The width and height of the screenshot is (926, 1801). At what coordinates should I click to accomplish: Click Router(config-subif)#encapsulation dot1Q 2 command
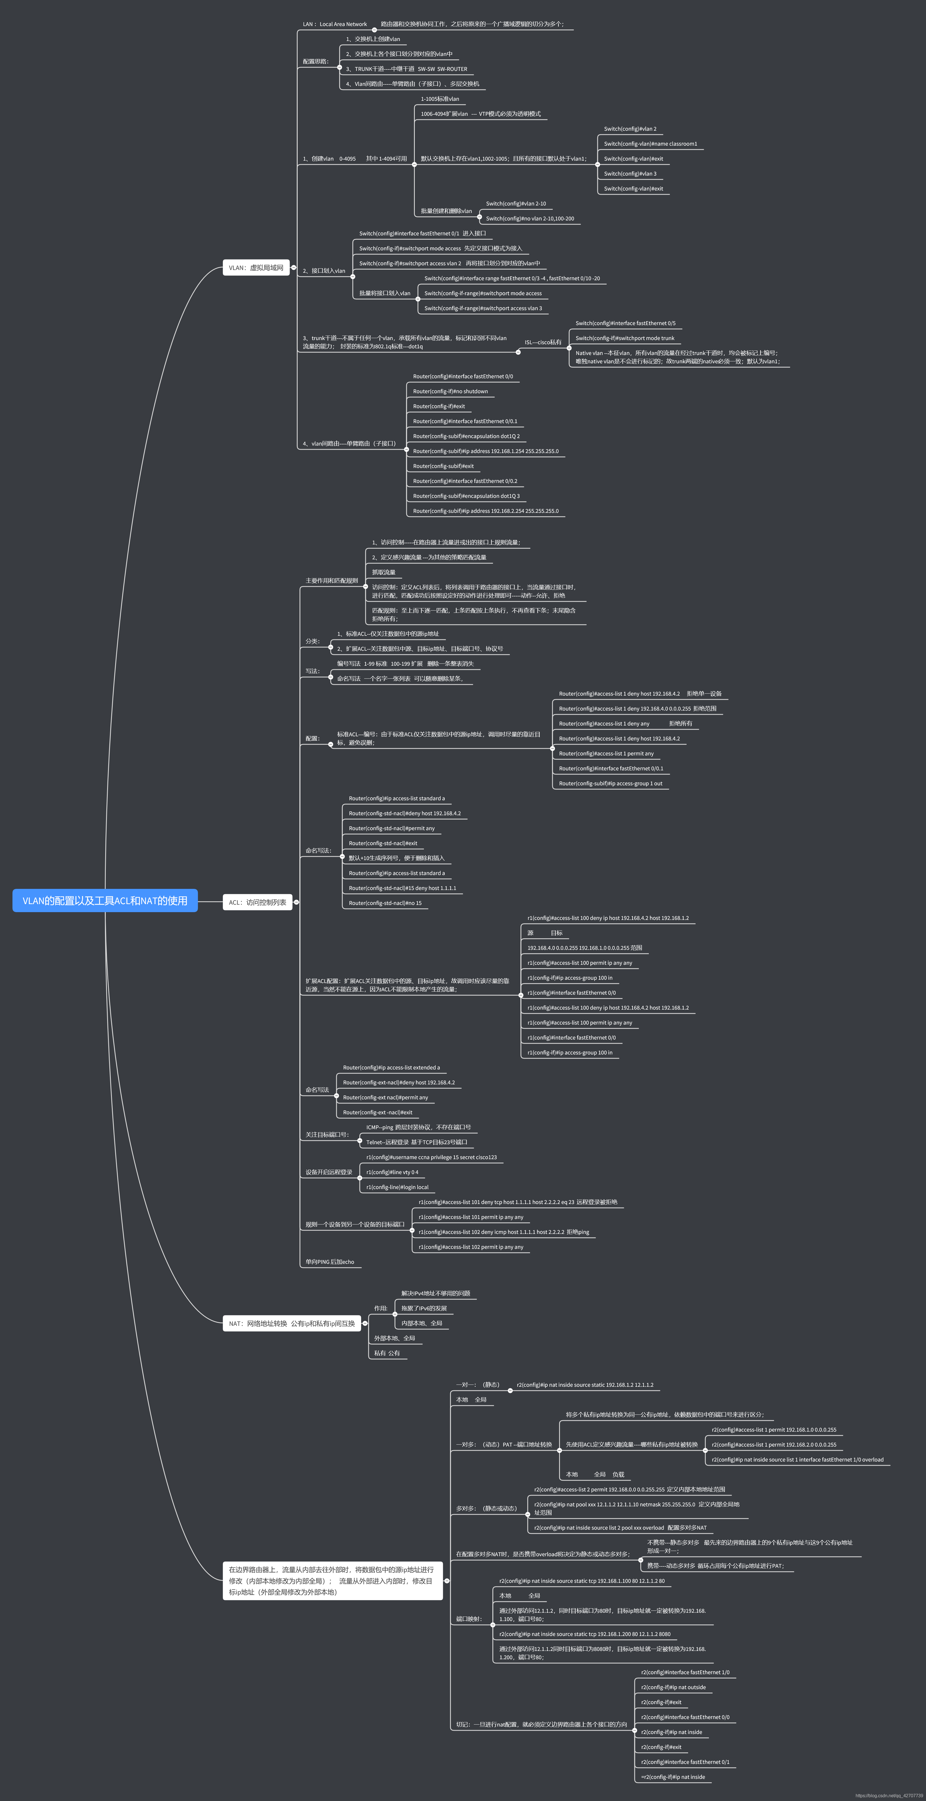(x=467, y=436)
